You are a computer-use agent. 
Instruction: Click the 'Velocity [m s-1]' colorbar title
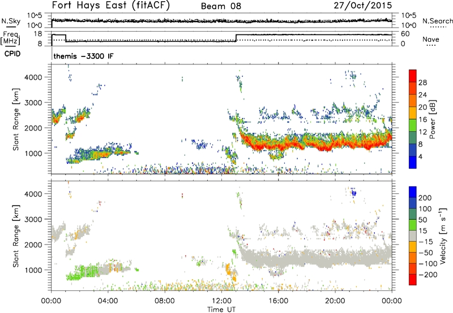point(443,236)
